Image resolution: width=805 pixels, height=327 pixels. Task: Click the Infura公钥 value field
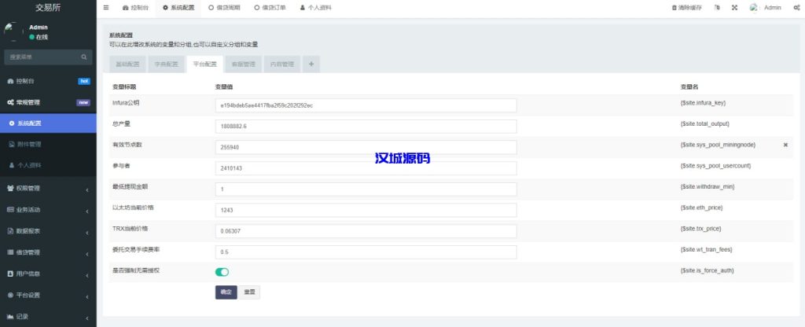pos(366,105)
